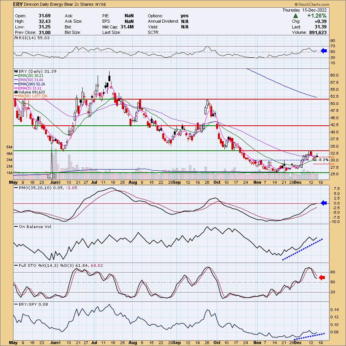This screenshot has width=346, height=346.
Task: Click the EMA(5) 31.31 legend entry
Action: (x=30, y=88)
